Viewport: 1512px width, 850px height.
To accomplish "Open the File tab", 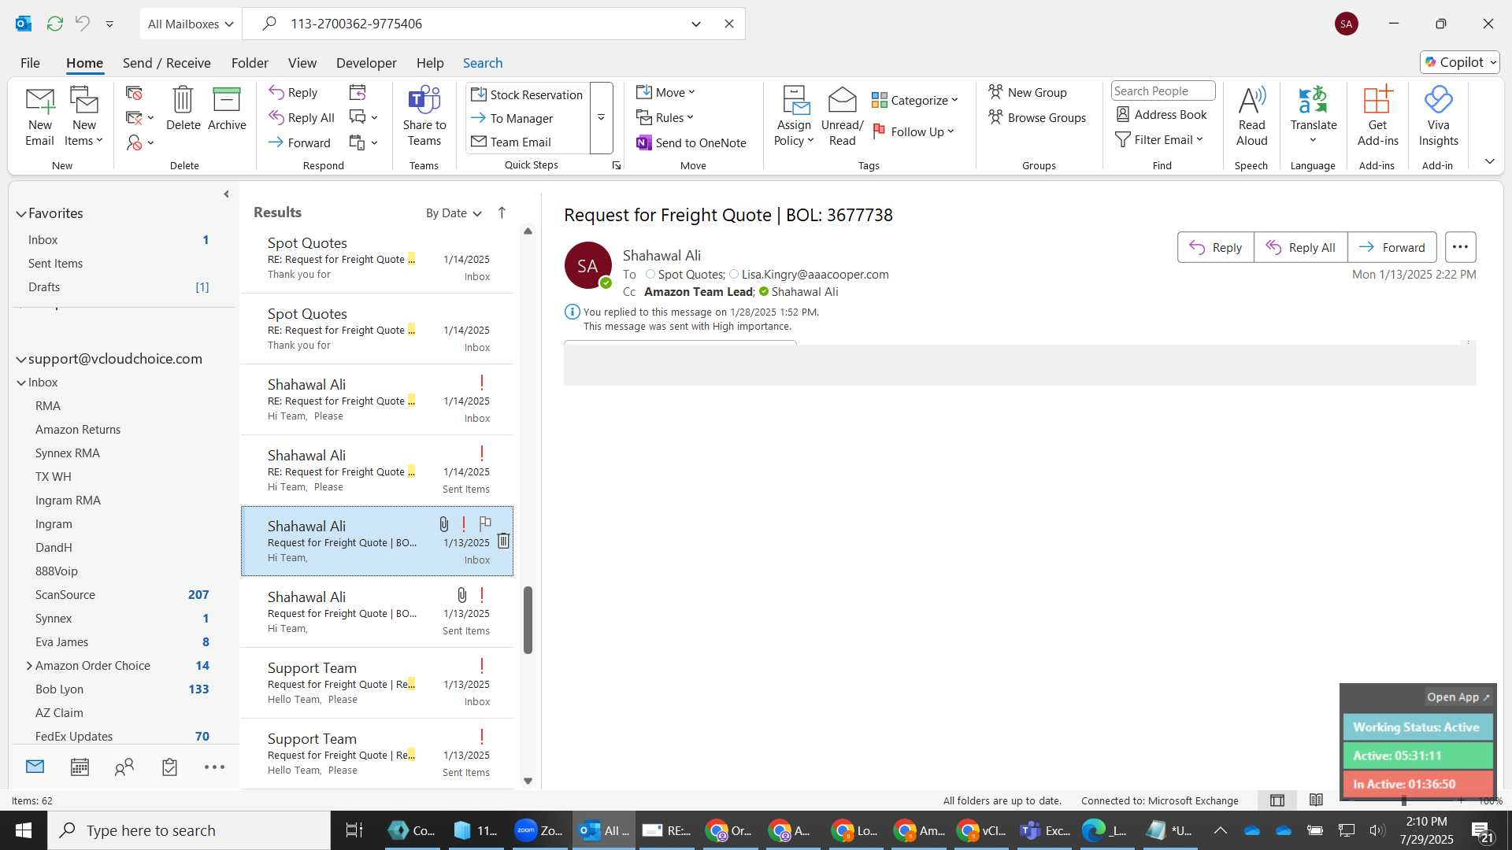I will pyautogui.click(x=30, y=63).
